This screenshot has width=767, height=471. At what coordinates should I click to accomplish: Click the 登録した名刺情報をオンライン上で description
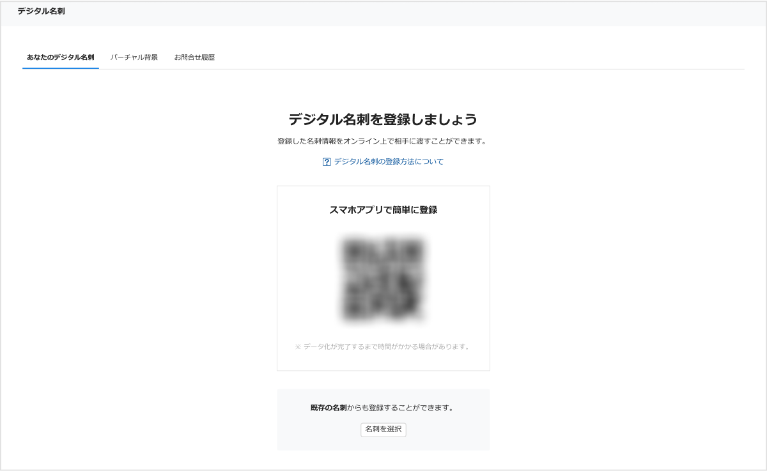(383, 141)
